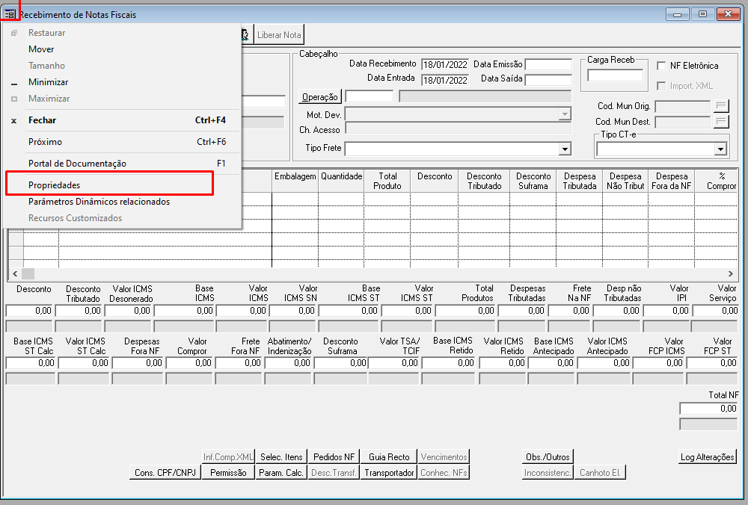Click the Liberar Nota button
This screenshot has height=505, width=748.
click(279, 35)
